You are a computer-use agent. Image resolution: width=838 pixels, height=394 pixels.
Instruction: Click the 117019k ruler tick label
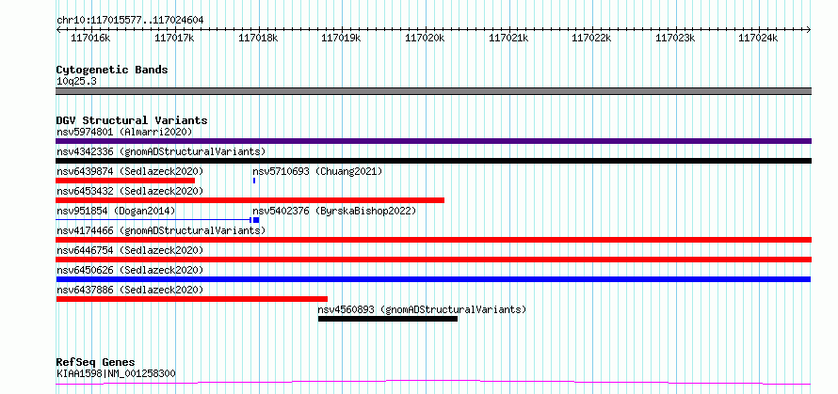click(x=341, y=38)
